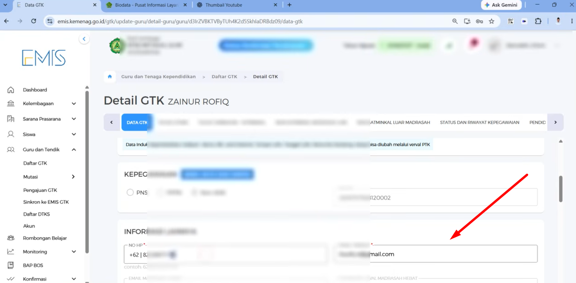Open Daftar GTK in sidebar
The height and width of the screenshot is (283, 576).
tap(35, 163)
